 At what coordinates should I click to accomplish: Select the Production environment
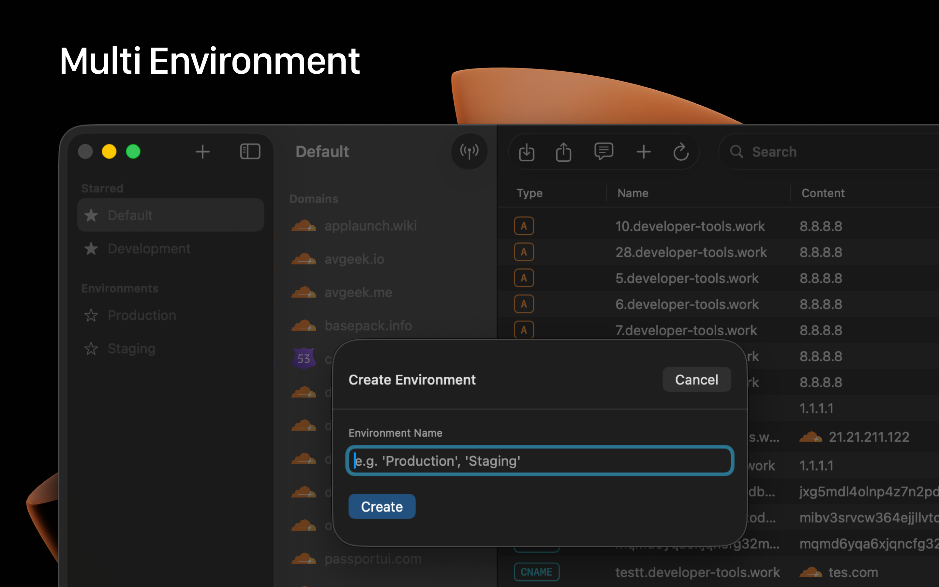click(x=171, y=315)
